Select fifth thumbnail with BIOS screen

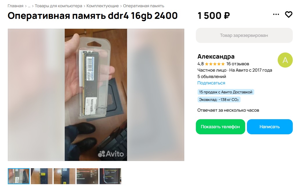pyautogui.click(x=111, y=176)
